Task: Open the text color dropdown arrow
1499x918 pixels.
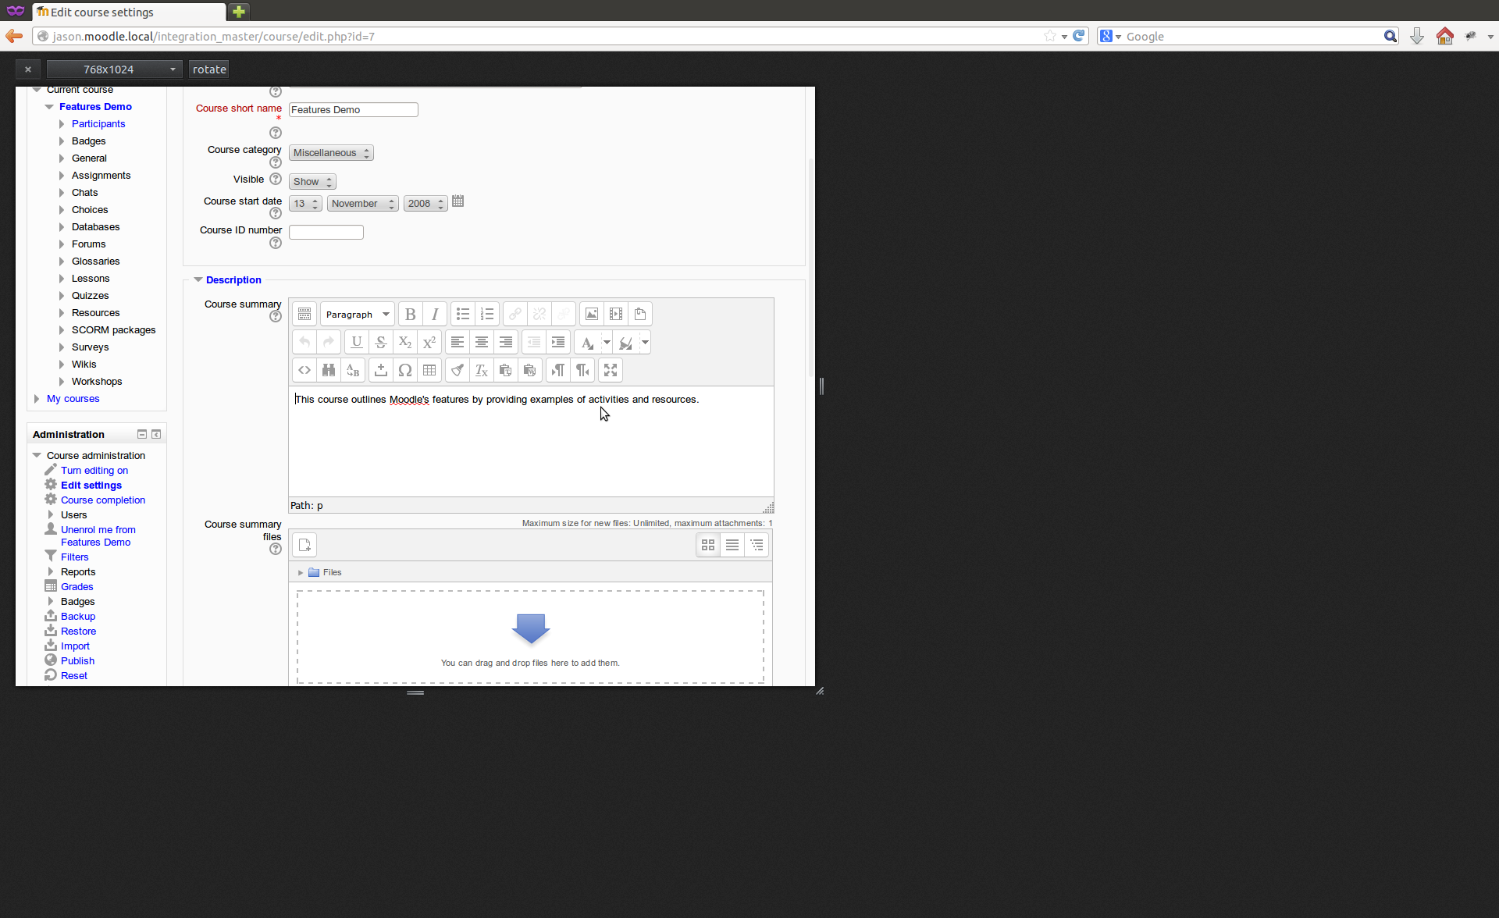Action: (x=607, y=342)
